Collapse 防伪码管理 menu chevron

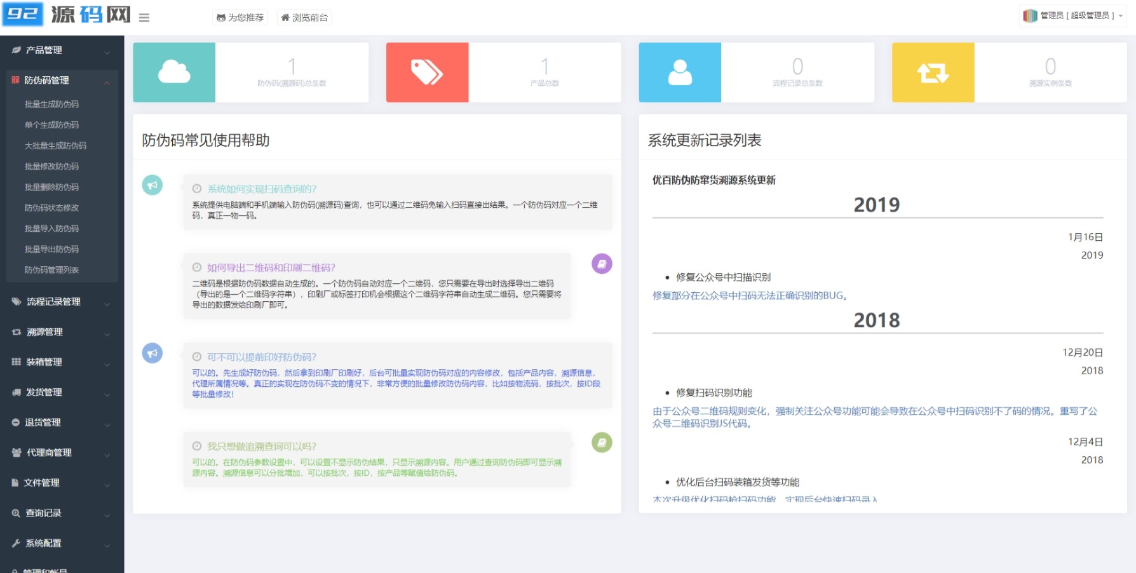pos(107,83)
